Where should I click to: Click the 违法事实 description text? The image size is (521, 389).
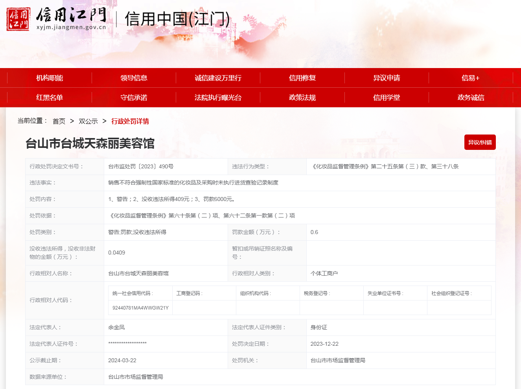tap(193, 183)
